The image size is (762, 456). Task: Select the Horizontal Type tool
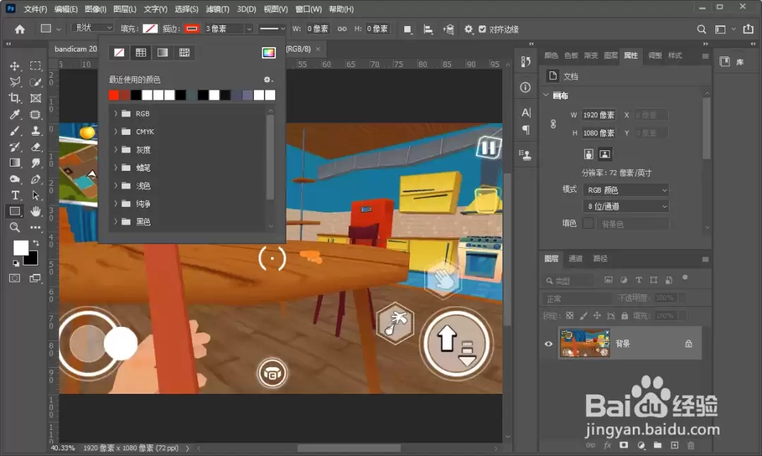(15, 196)
